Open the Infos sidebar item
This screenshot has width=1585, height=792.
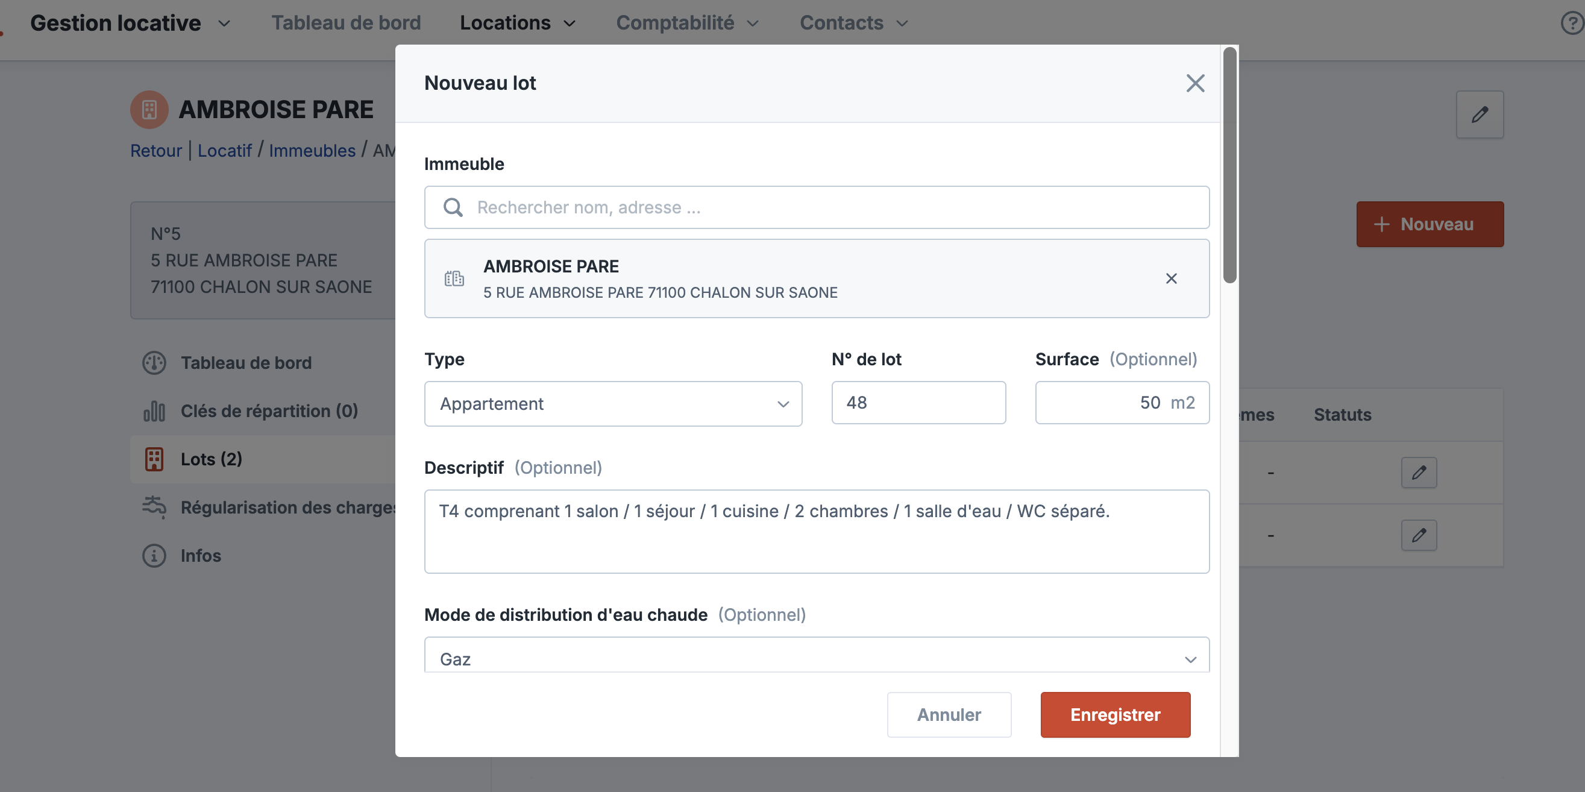point(200,556)
